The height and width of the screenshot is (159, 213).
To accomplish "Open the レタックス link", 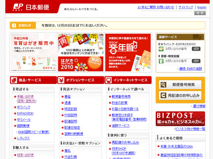I will point(23,138).
